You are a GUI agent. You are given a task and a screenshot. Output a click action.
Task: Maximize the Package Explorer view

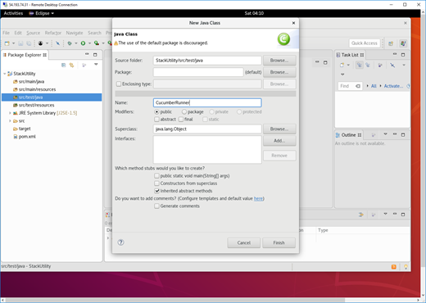click(95, 55)
